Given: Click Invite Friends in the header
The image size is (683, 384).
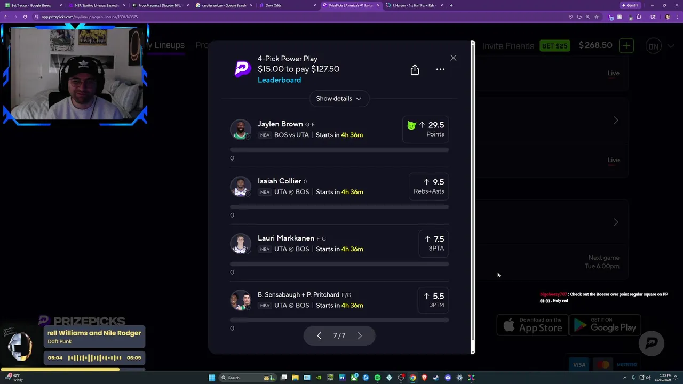Looking at the screenshot, I should [508, 46].
